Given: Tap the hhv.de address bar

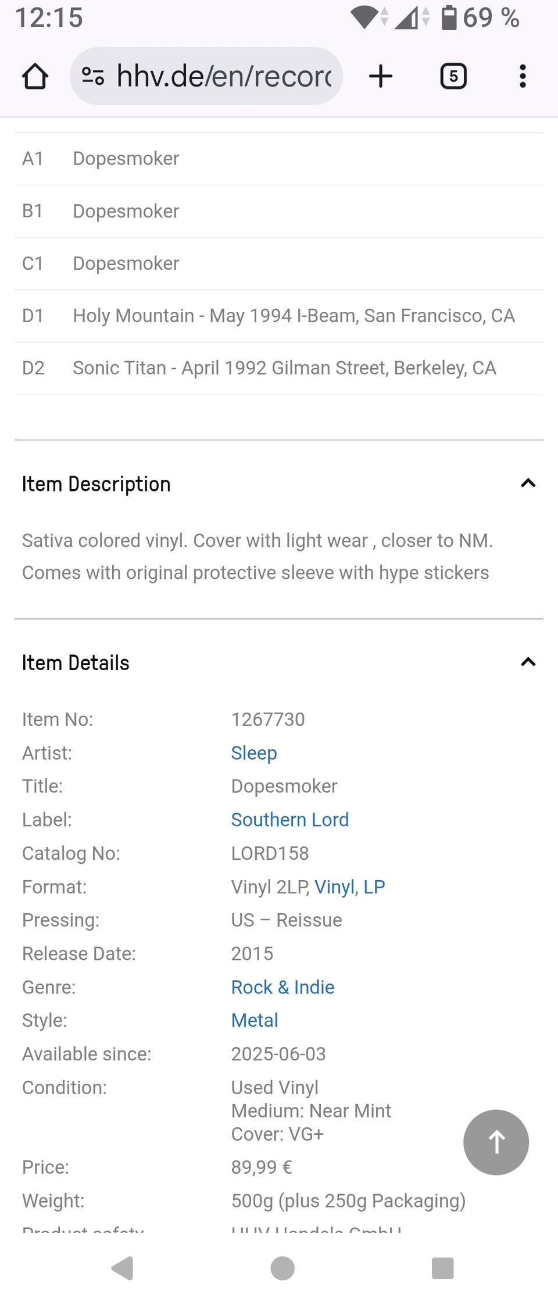Looking at the screenshot, I should (224, 76).
